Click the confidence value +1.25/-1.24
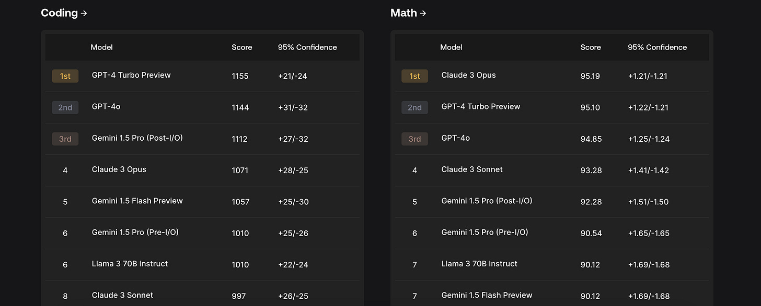Viewport: 761px width, 306px height. tap(649, 139)
